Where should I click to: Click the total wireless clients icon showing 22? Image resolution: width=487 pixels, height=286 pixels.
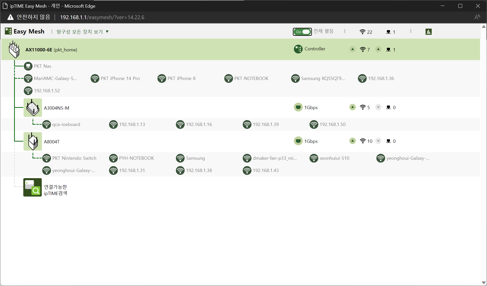(x=362, y=32)
